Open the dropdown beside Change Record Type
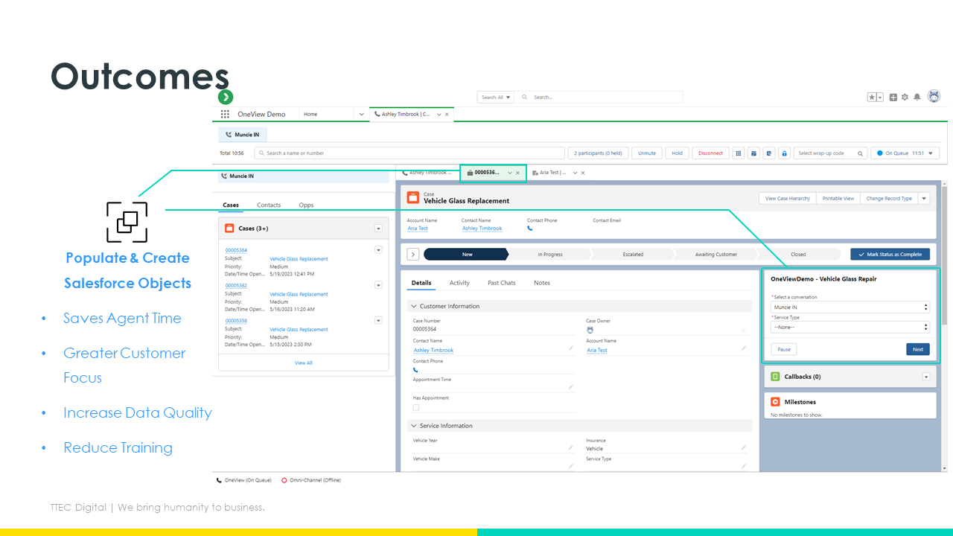The image size is (953, 536). pos(924,199)
